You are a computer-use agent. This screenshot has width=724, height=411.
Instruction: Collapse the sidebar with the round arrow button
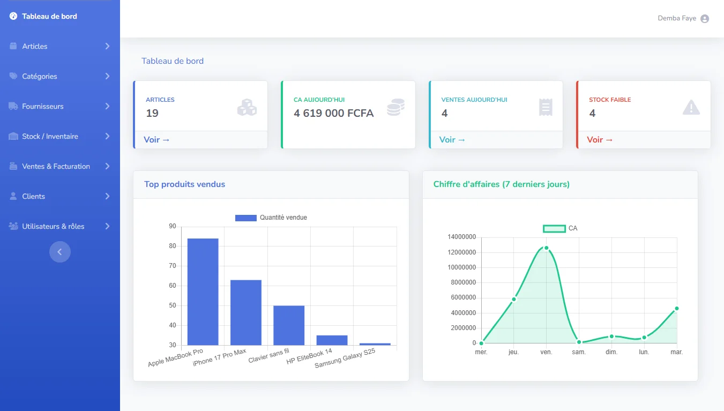[x=60, y=252]
